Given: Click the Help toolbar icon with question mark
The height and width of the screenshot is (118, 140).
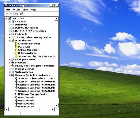Looking at the screenshot, I should [x=22, y=14].
